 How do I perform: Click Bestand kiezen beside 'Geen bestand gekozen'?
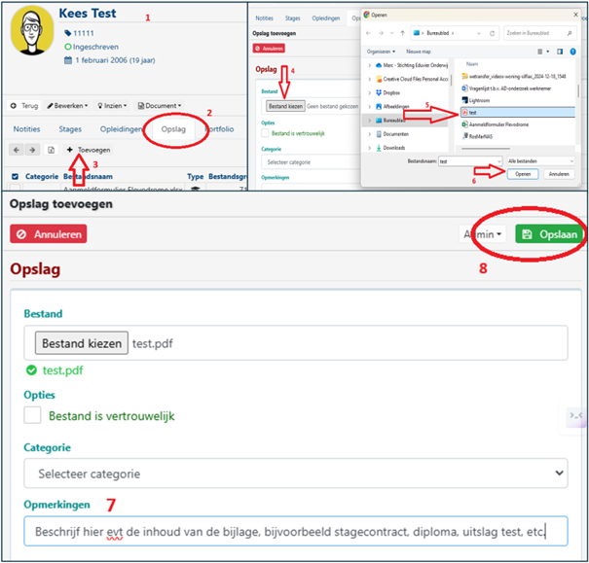click(285, 106)
